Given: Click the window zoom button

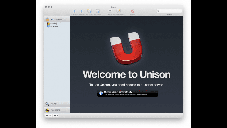Looking at the screenshot, I should [52, 7].
